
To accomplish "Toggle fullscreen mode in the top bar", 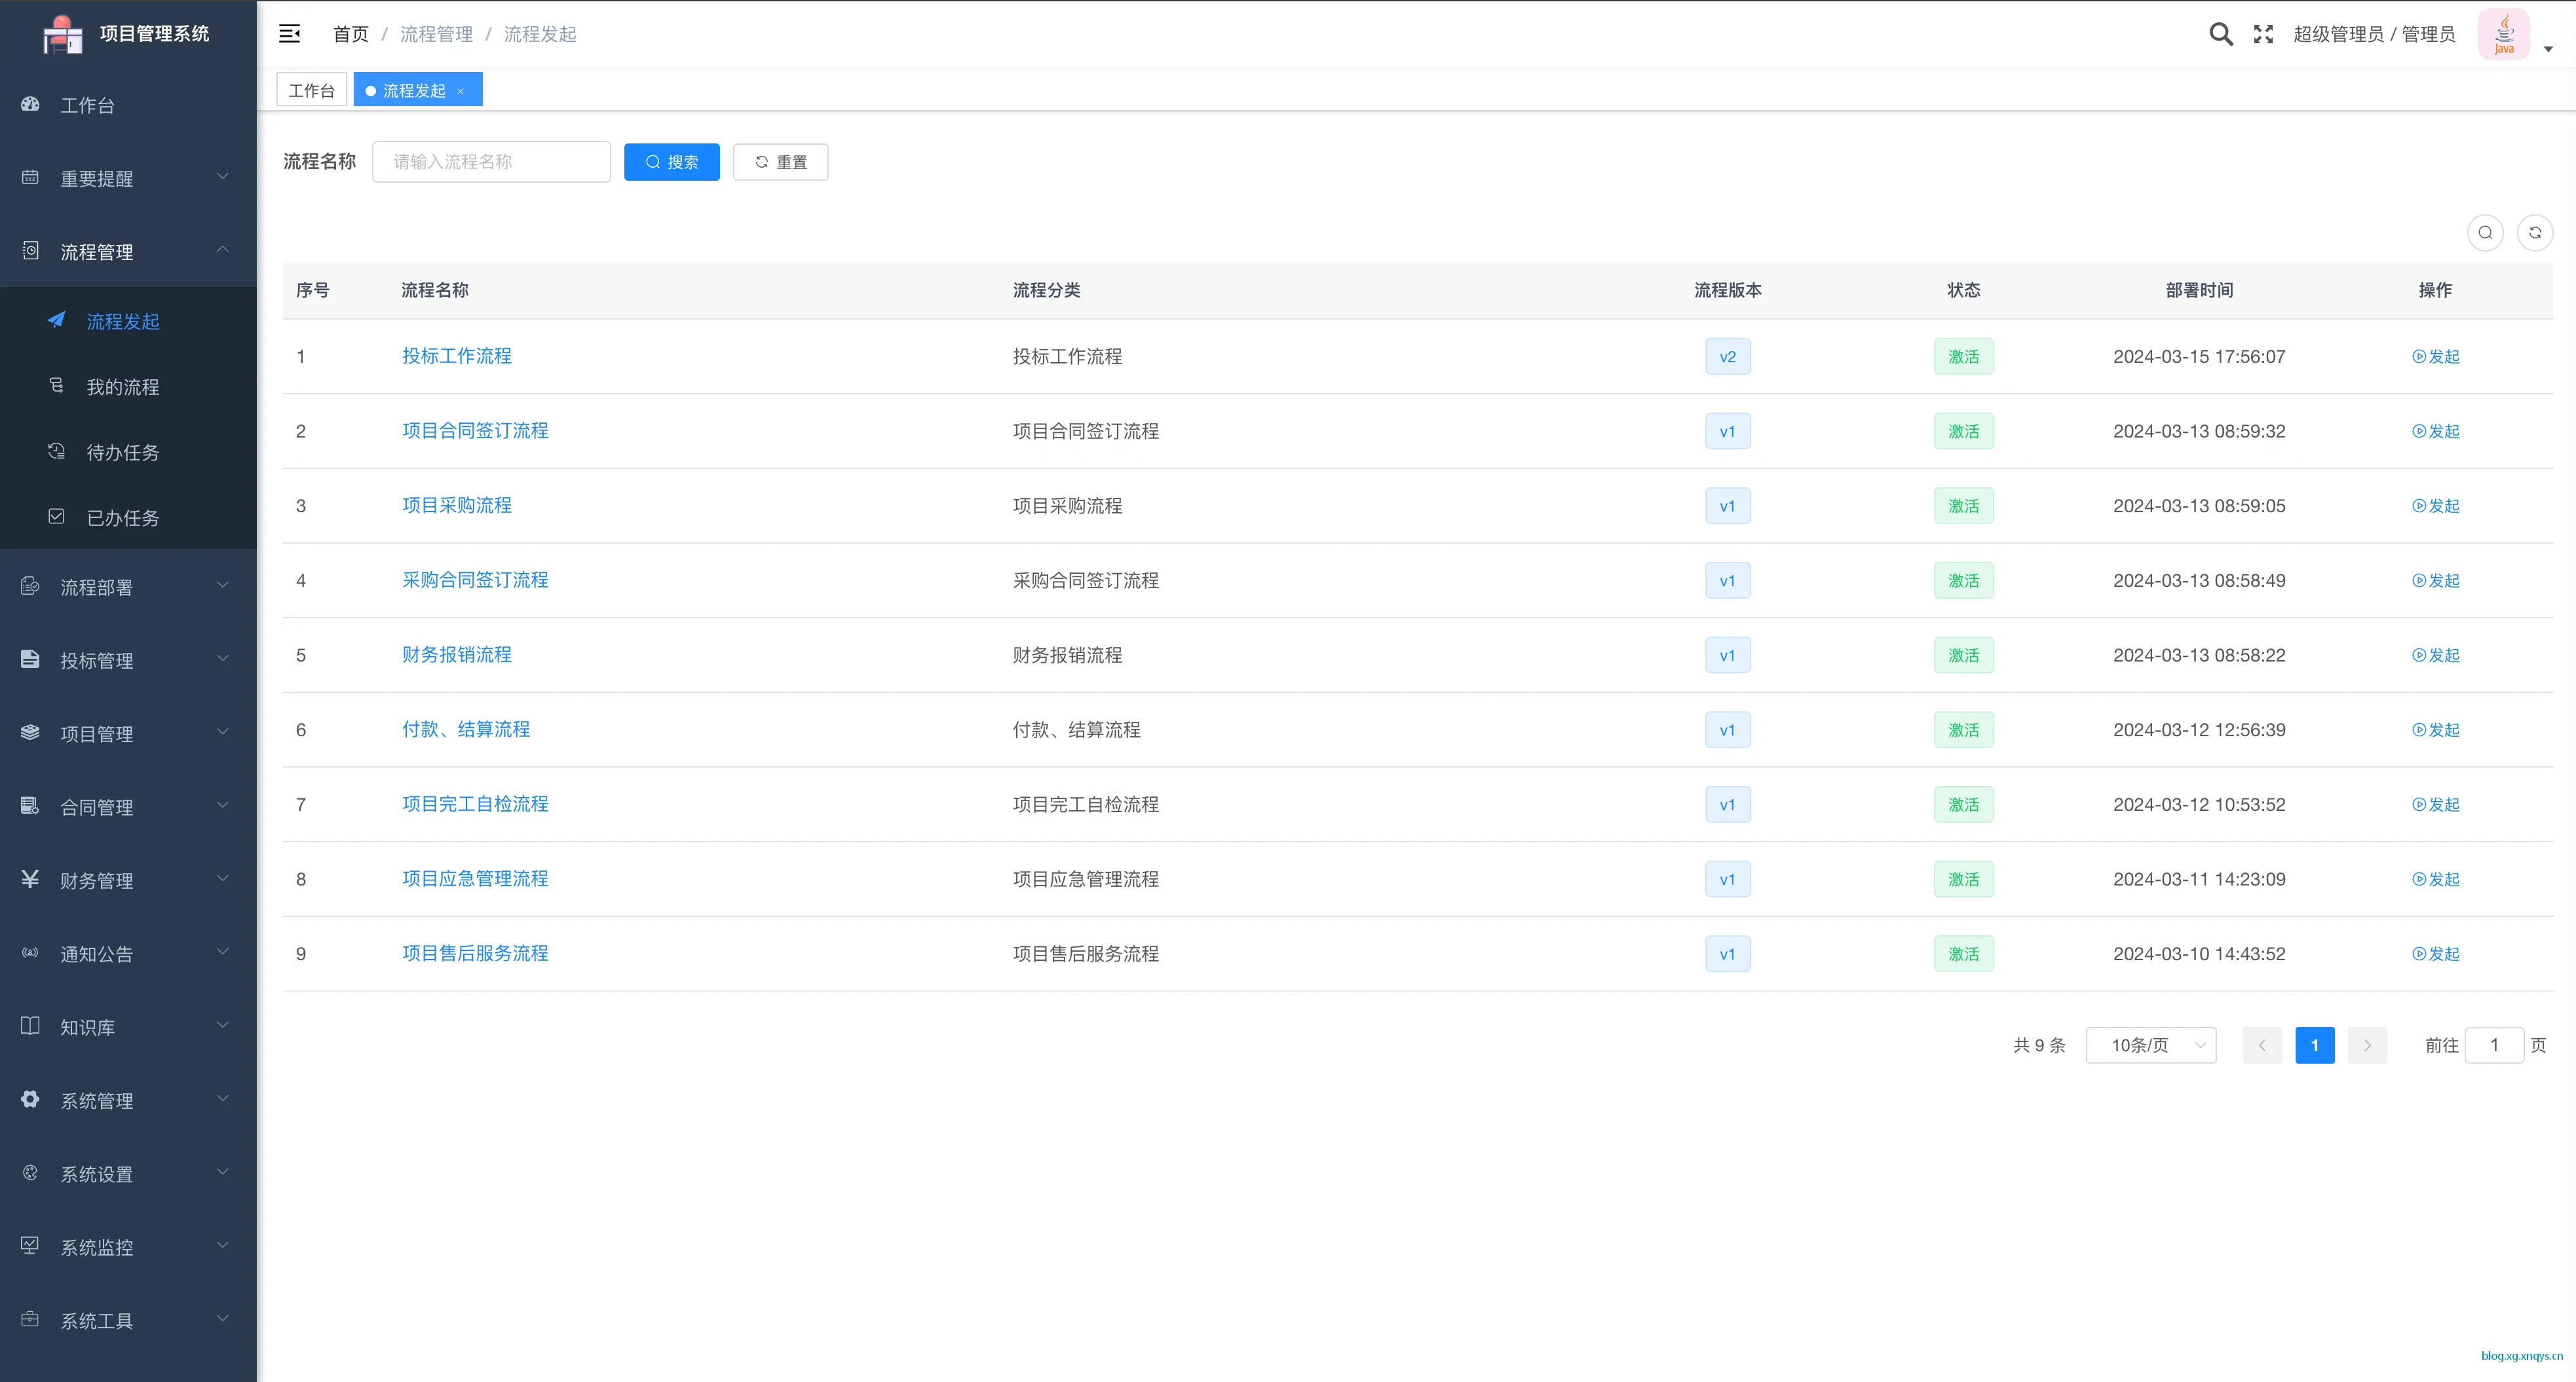I will click(2263, 33).
